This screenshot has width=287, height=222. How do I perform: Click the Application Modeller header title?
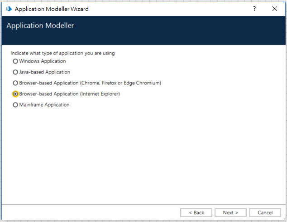pos(40,25)
